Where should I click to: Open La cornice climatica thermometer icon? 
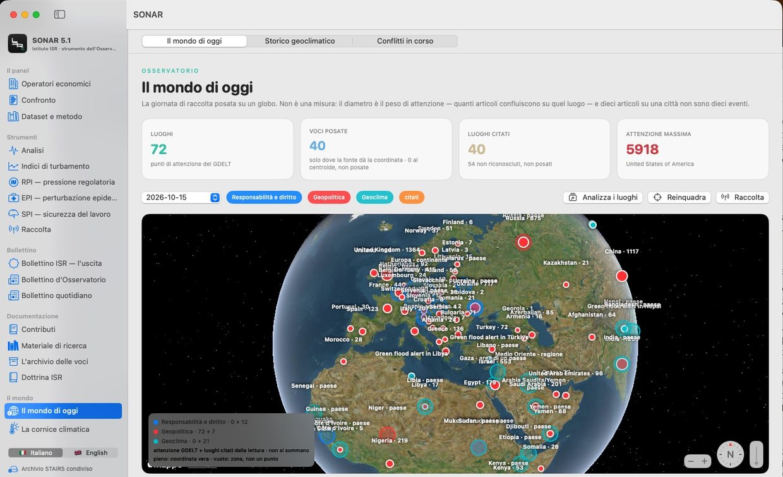click(13, 429)
